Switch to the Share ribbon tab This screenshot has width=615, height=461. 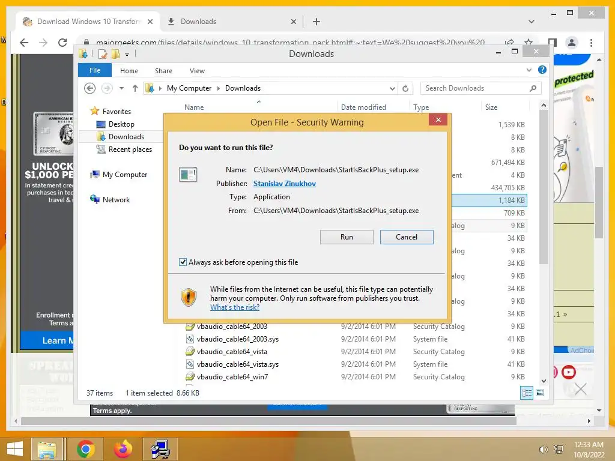(x=163, y=71)
